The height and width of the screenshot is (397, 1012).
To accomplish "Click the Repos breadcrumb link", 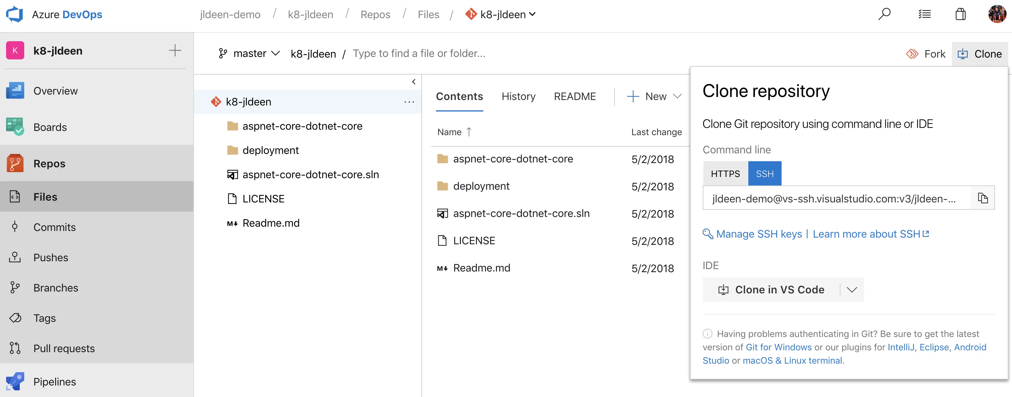I will [x=375, y=15].
